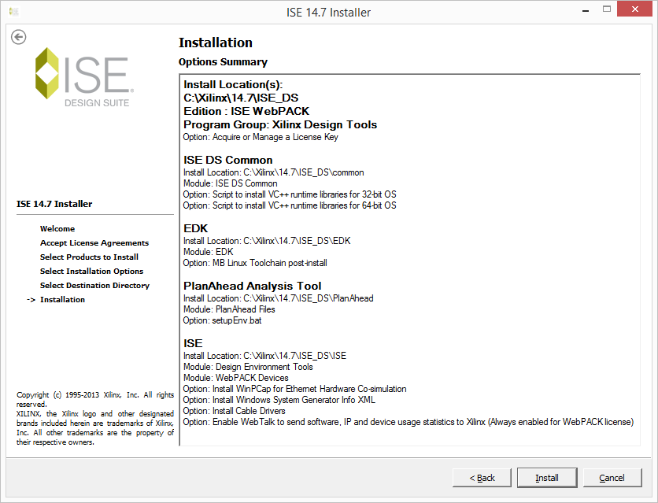Select the Select Products to Install step
658x503 pixels.
click(x=89, y=257)
